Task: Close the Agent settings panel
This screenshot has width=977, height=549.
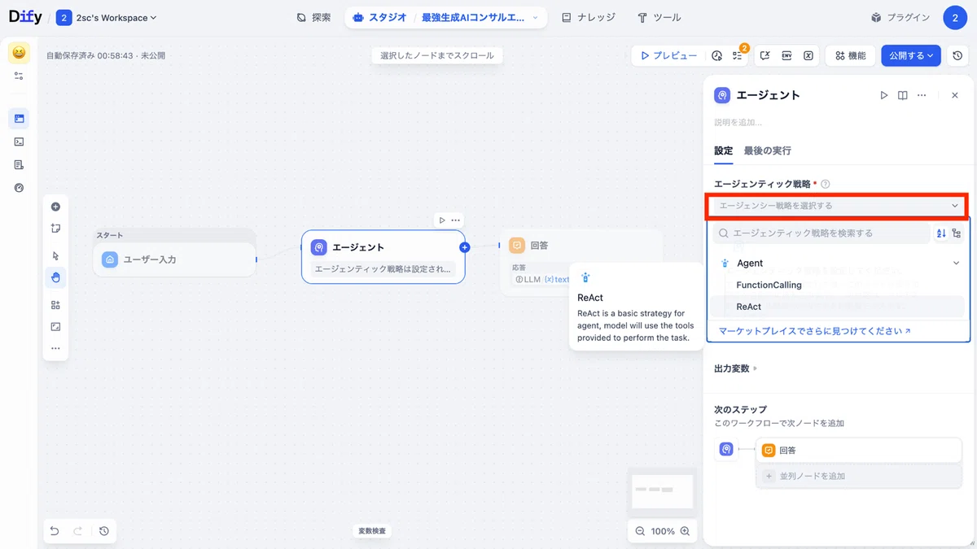Action: click(955, 95)
